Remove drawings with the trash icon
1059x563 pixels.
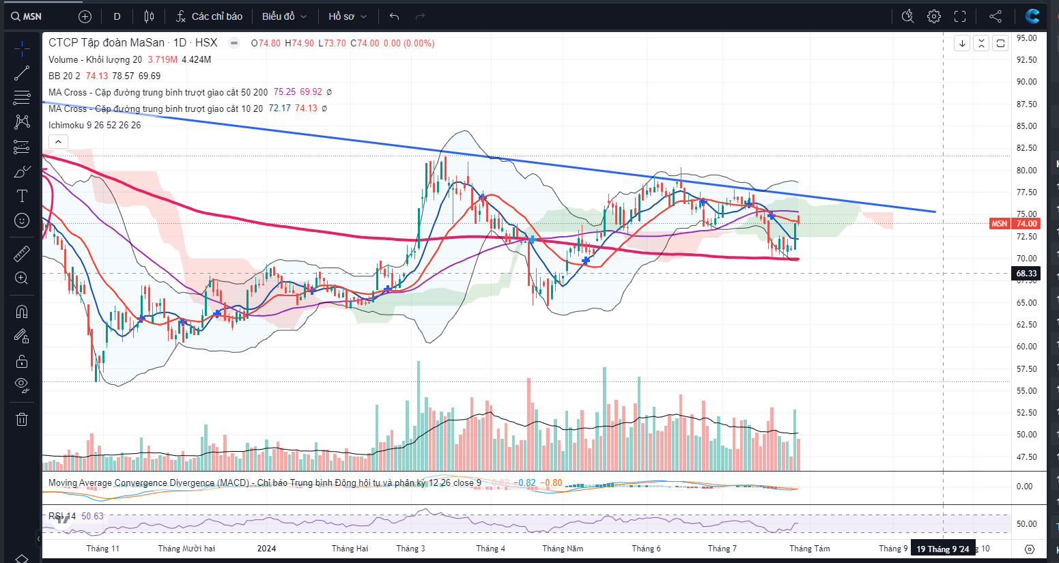pyautogui.click(x=22, y=419)
